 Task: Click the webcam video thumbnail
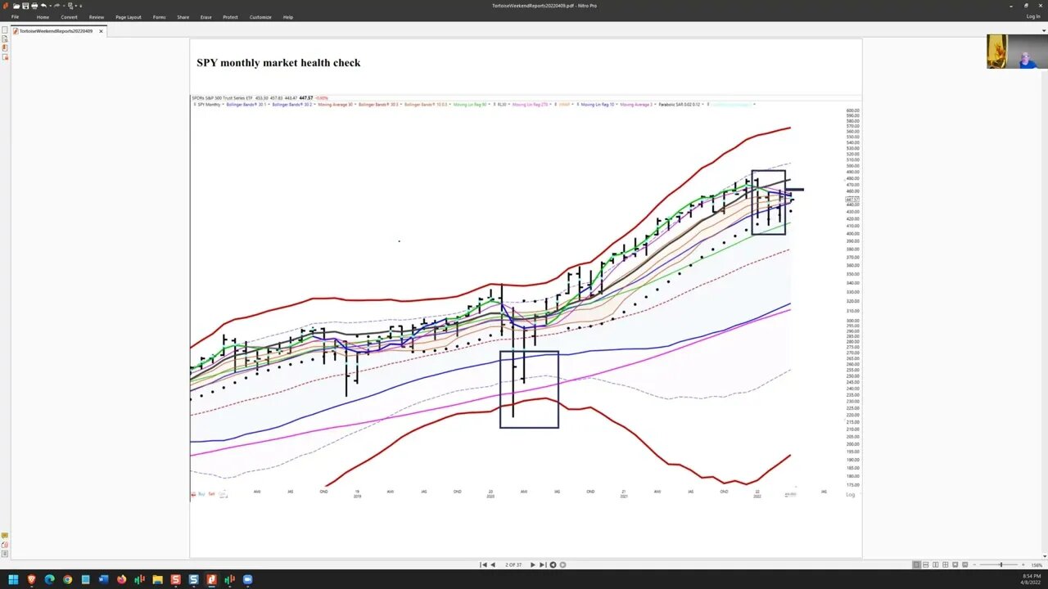(1016, 52)
